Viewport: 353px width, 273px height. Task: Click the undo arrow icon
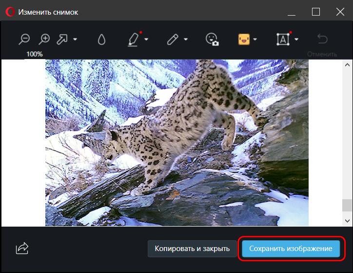(x=322, y=39)
